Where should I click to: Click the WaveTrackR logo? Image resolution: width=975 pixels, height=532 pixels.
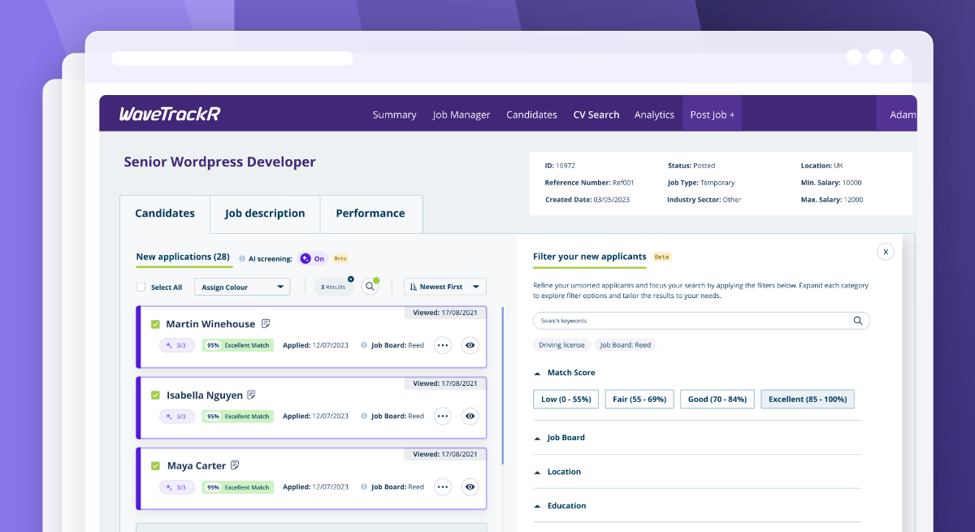pyautogui.click(x=169, y=114)
